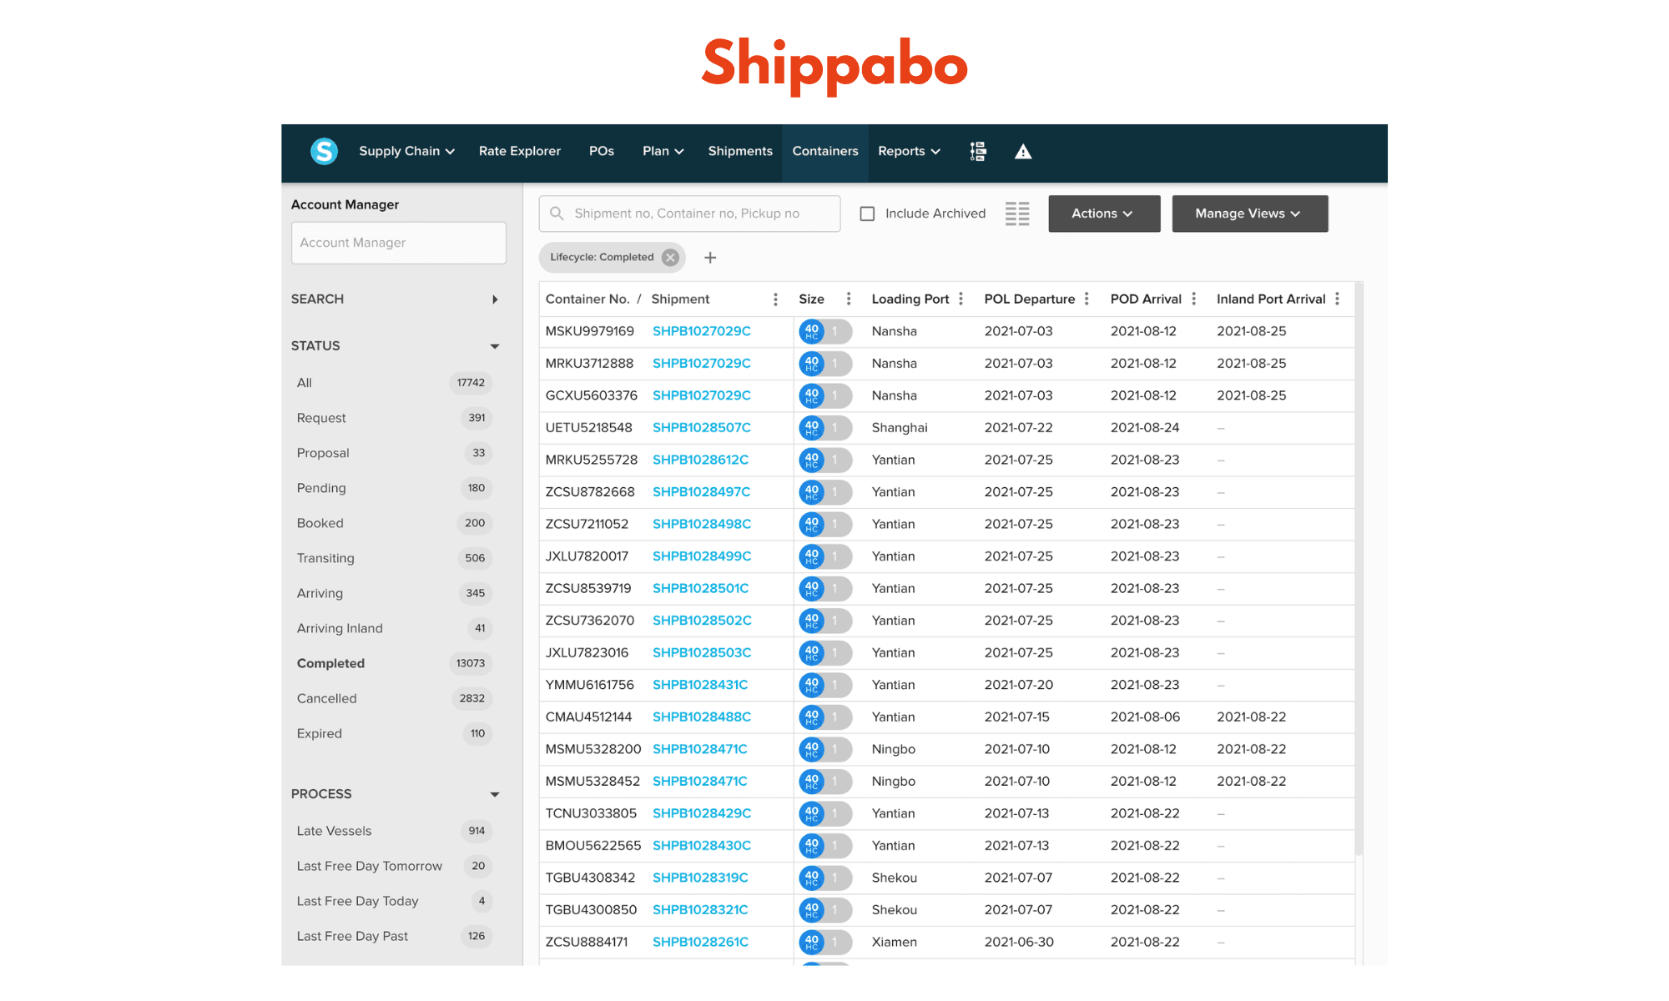Image resolution: width=1669 pixels, height=1001 pixels.
Task: Open Container No. column options menu
Action: pyautogui.click(x=775, y=299)
